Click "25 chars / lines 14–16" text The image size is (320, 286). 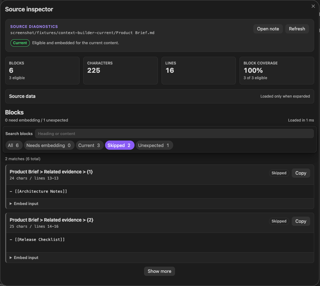coord(34,226)
